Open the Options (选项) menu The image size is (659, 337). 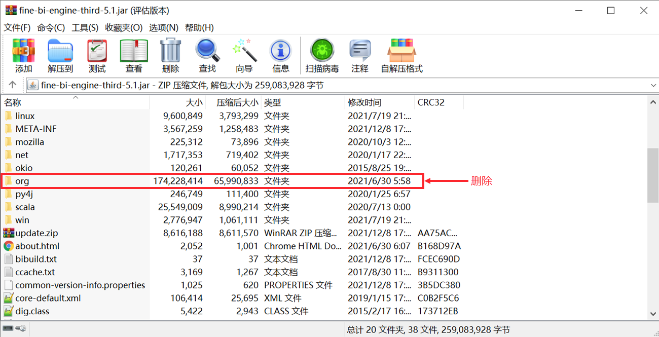164,27
